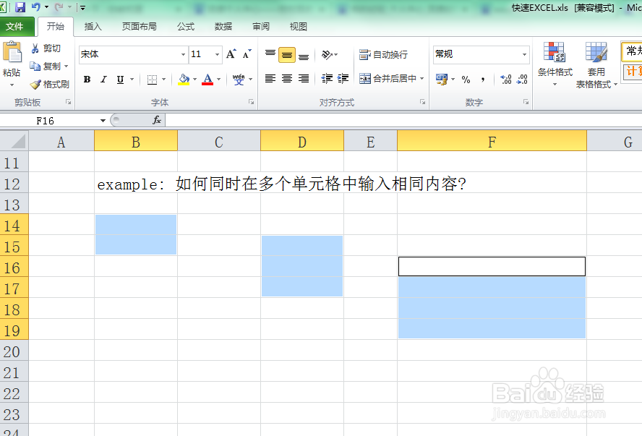Screen dimensions: 642x436
Task: Click the Save icon in quick access toolbar
Action: (20, 7)
